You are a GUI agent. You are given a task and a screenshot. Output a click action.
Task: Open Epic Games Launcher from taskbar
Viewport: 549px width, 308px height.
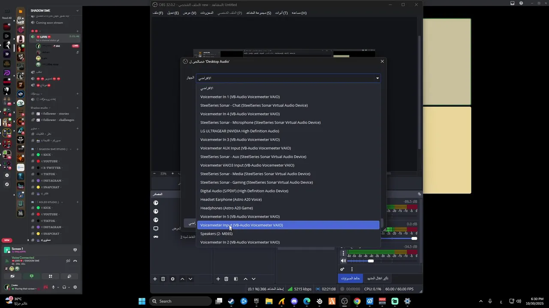(256, 301)
